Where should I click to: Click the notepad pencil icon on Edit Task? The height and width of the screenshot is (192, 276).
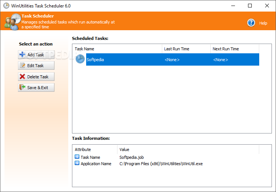pyautogui.click(x=22, y=65)
